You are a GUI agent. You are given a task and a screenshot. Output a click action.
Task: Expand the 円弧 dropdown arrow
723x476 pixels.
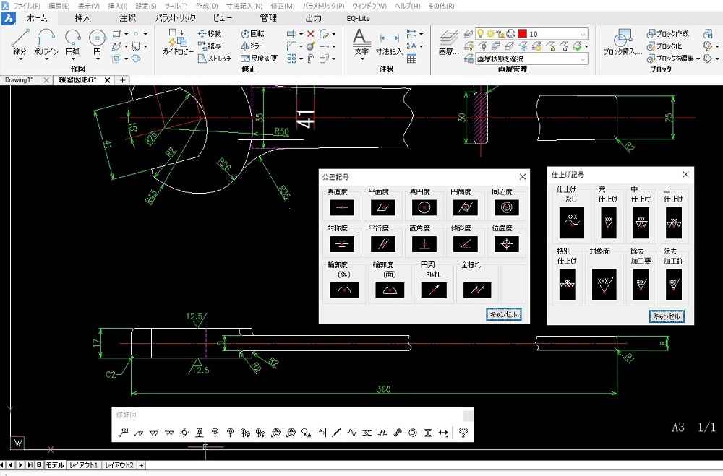[73, 59]
